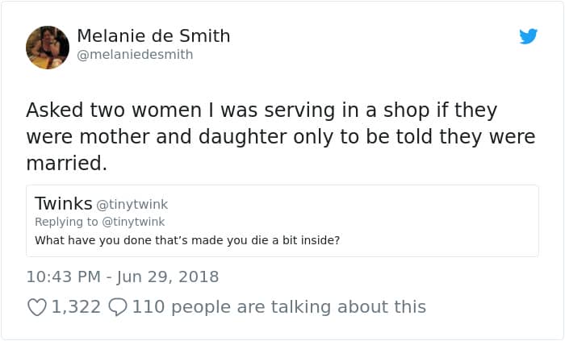
Task: Click the word "married." in the tweet
Action: pyautogui.click(x=66, y=164)
